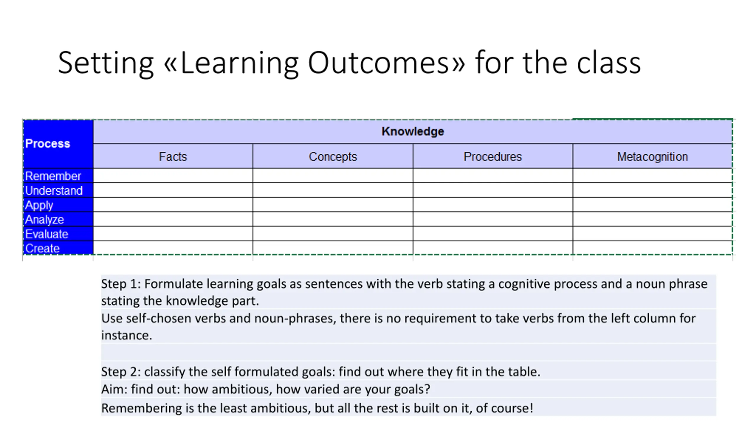Select the "Facts" column header
This screenshot has height=425, width=756.
[173, 157]
